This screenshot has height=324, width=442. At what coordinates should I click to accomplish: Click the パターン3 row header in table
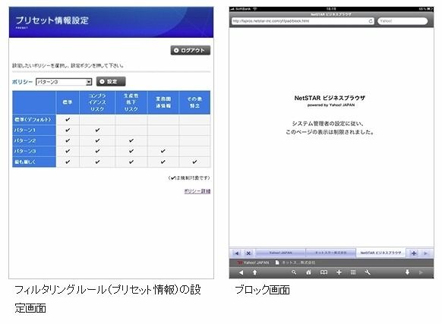click(34, 151)
